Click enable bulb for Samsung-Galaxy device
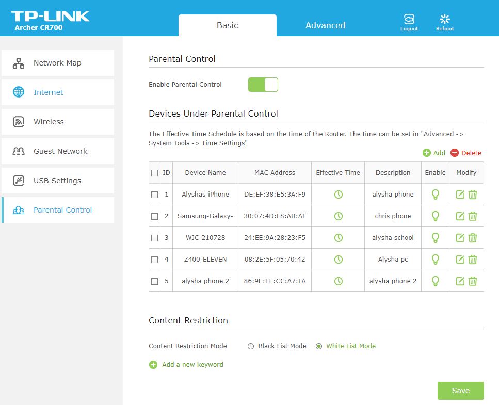This screenshot has width=499, height=405. [x=435, y=216]
